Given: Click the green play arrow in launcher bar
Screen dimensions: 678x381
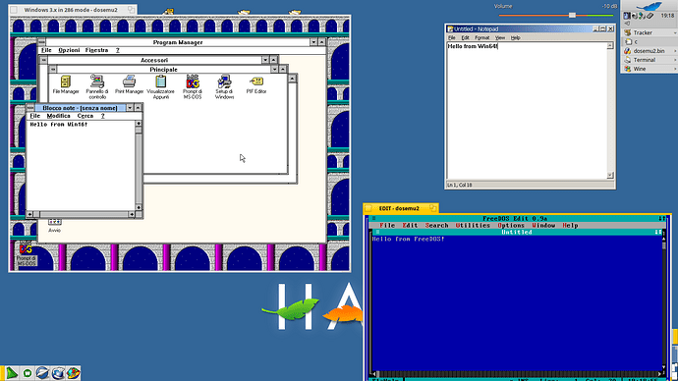Looking at the screenshot, I should [12, 373].
